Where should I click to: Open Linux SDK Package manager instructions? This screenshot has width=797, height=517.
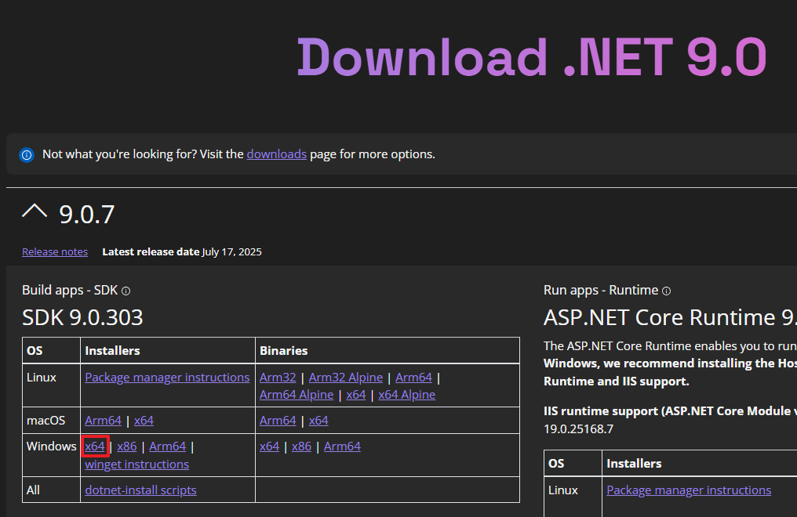click(167, 377)
